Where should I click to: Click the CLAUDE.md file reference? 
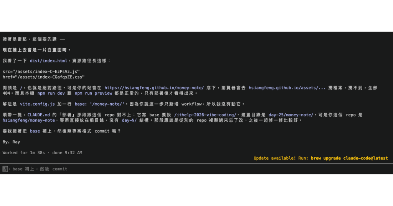(x=39, y=115)
